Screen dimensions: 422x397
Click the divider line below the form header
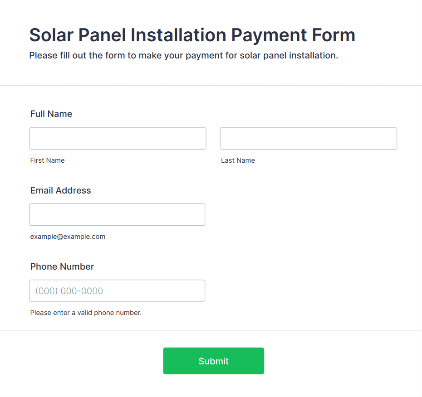point(211,85)
